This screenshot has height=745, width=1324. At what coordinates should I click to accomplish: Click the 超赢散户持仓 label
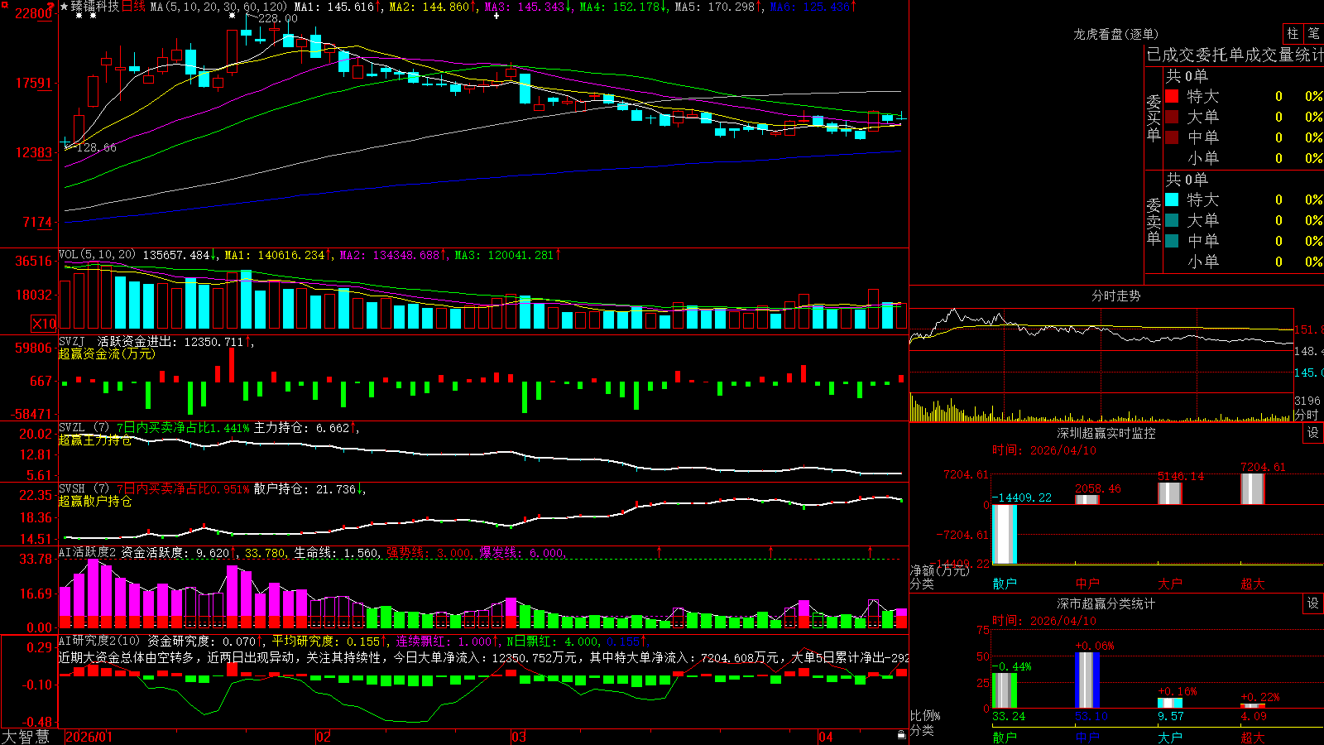pos(95,502)
